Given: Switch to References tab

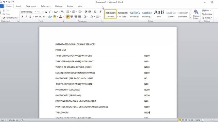Looking at the screenshot, I should [46, 6].
